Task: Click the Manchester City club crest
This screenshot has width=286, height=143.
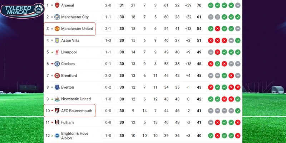Action: [x=57, y=17]
